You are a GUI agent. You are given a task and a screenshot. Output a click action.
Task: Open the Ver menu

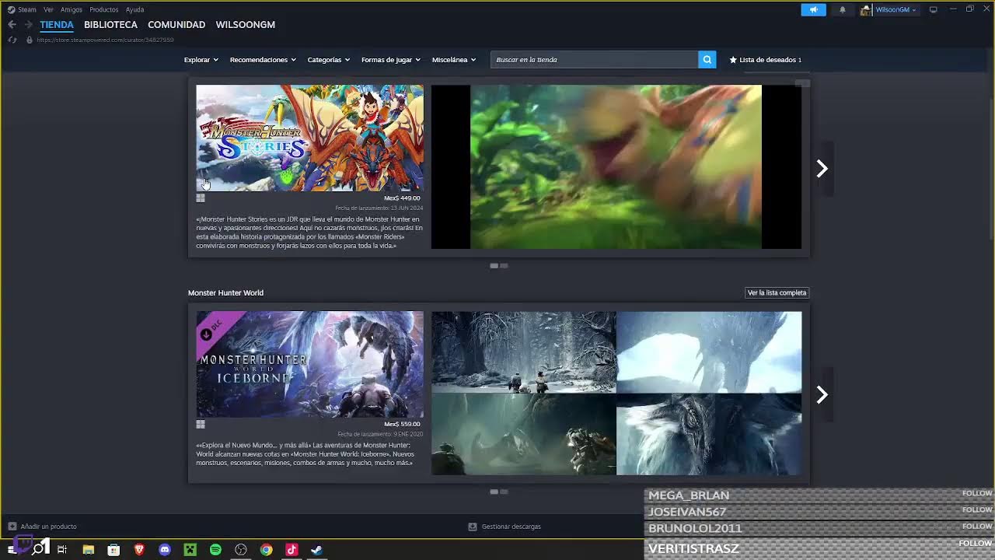[48, 9]
